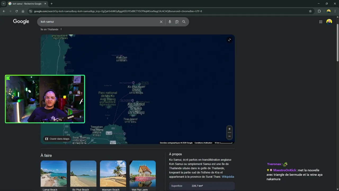Open more options next to 'Île en Thaïlande'
Image resolution: width=339 pixels, height=191 pixels.
(x=61, y=29)
